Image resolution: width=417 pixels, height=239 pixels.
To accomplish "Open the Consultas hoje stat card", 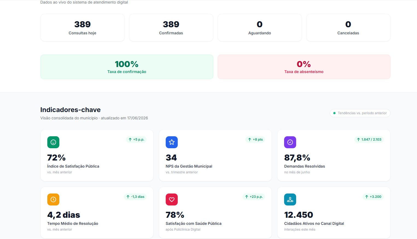I will pyautogui.click(x=83, y=28).
